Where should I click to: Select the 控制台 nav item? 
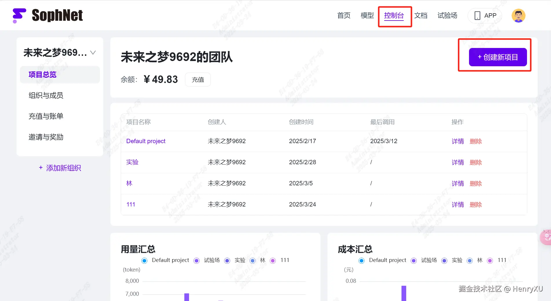click(394, 15)
